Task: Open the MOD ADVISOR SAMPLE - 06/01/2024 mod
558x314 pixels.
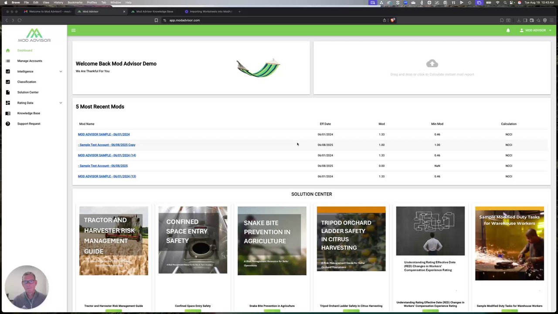Action: 104,134
